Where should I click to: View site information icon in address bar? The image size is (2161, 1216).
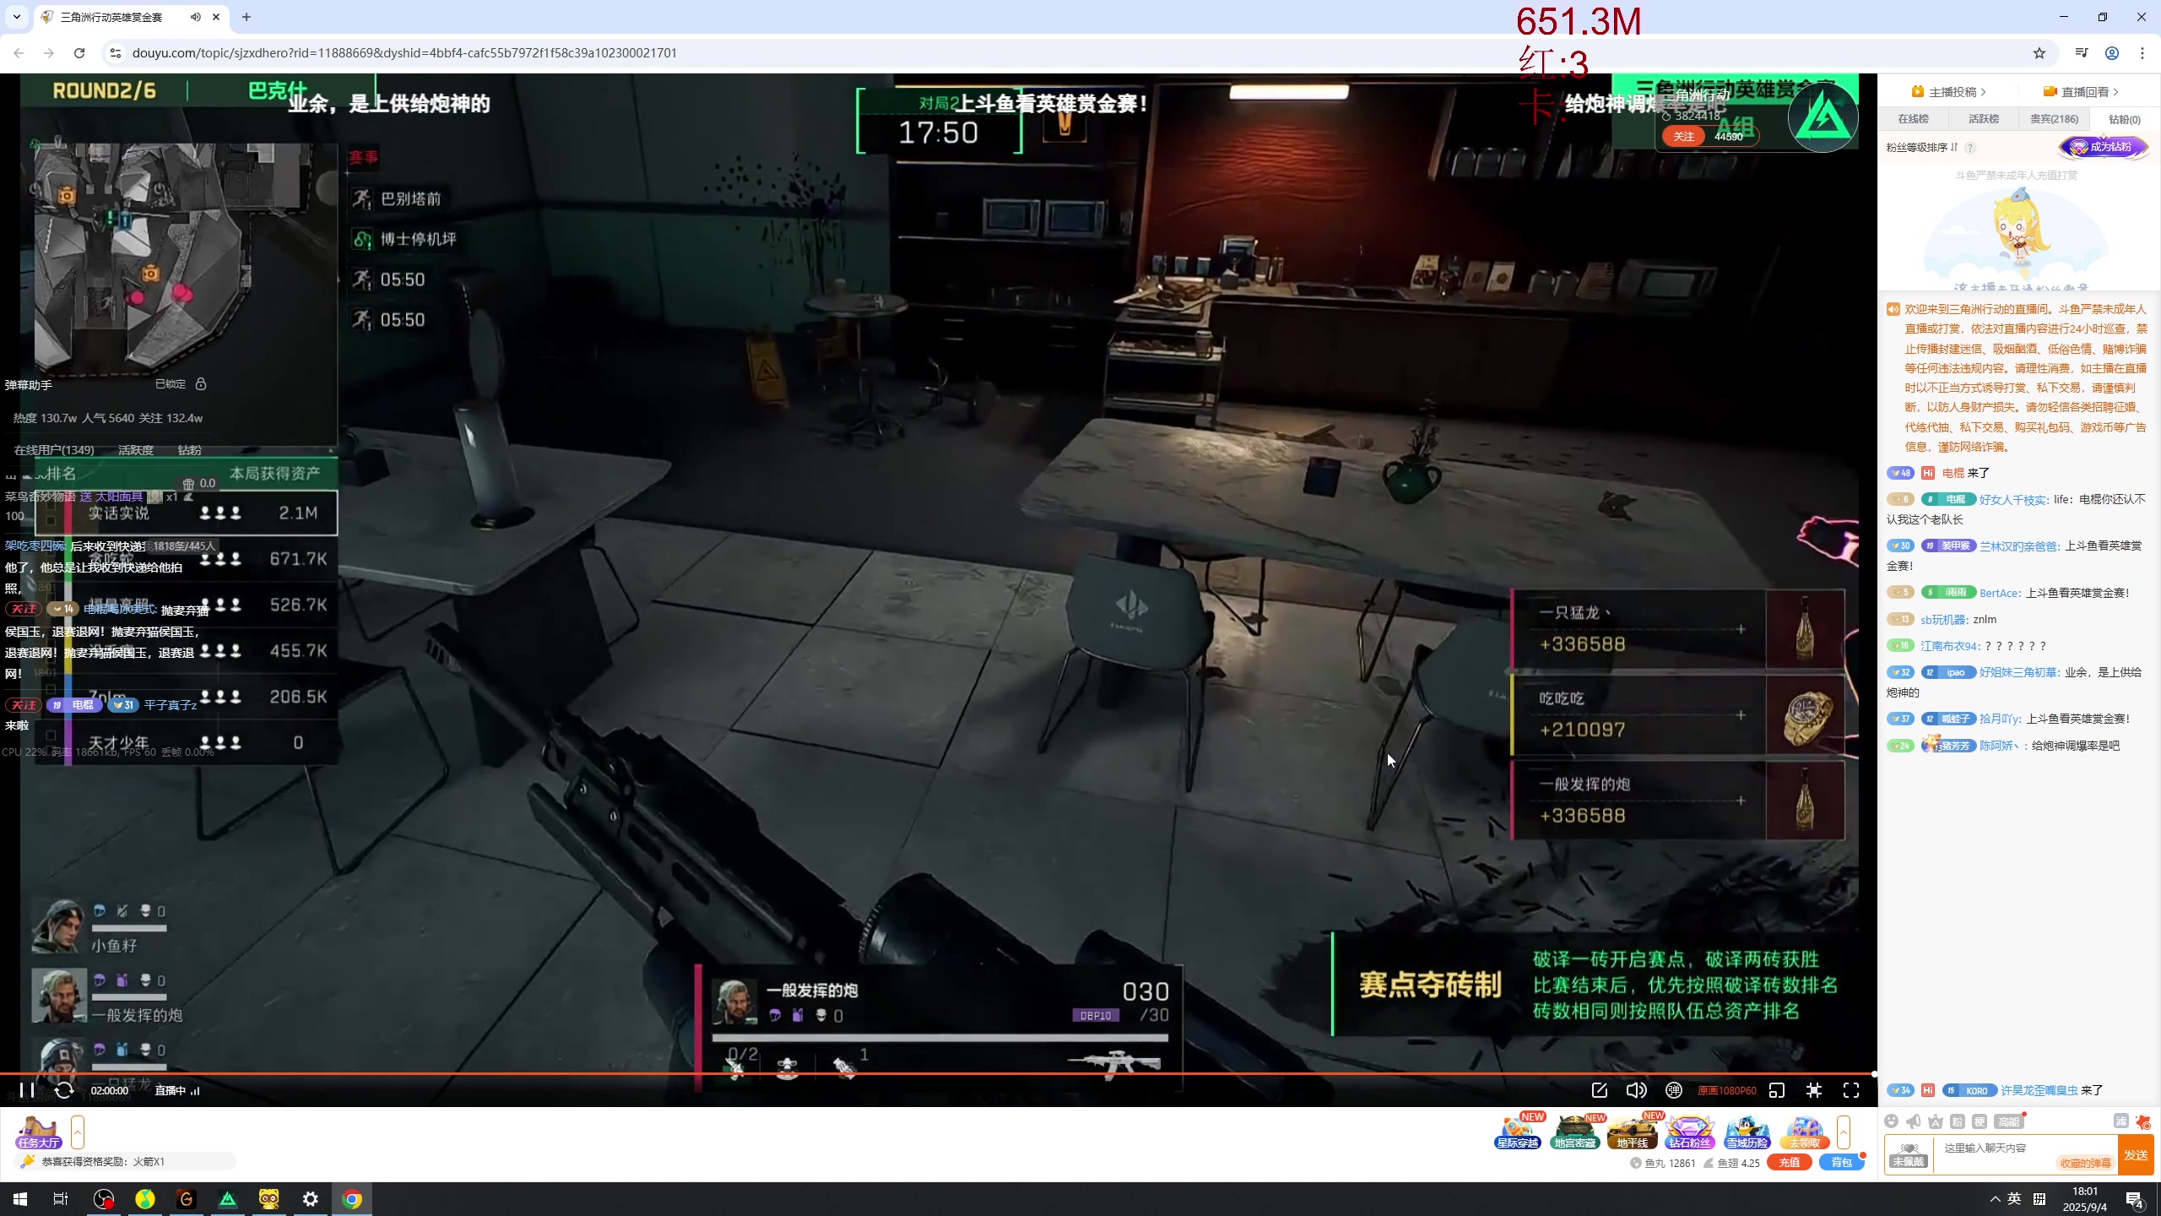click(x=115, y=52)
